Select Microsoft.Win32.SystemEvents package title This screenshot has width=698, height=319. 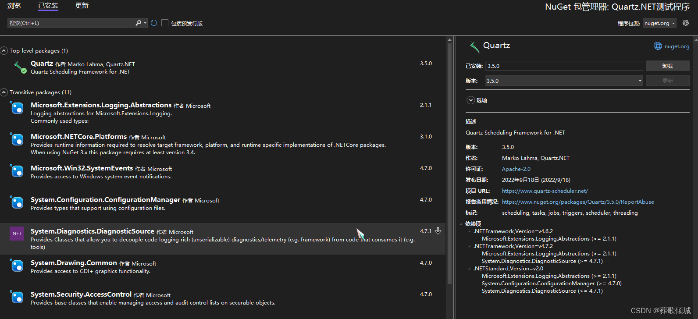point(82,168)
